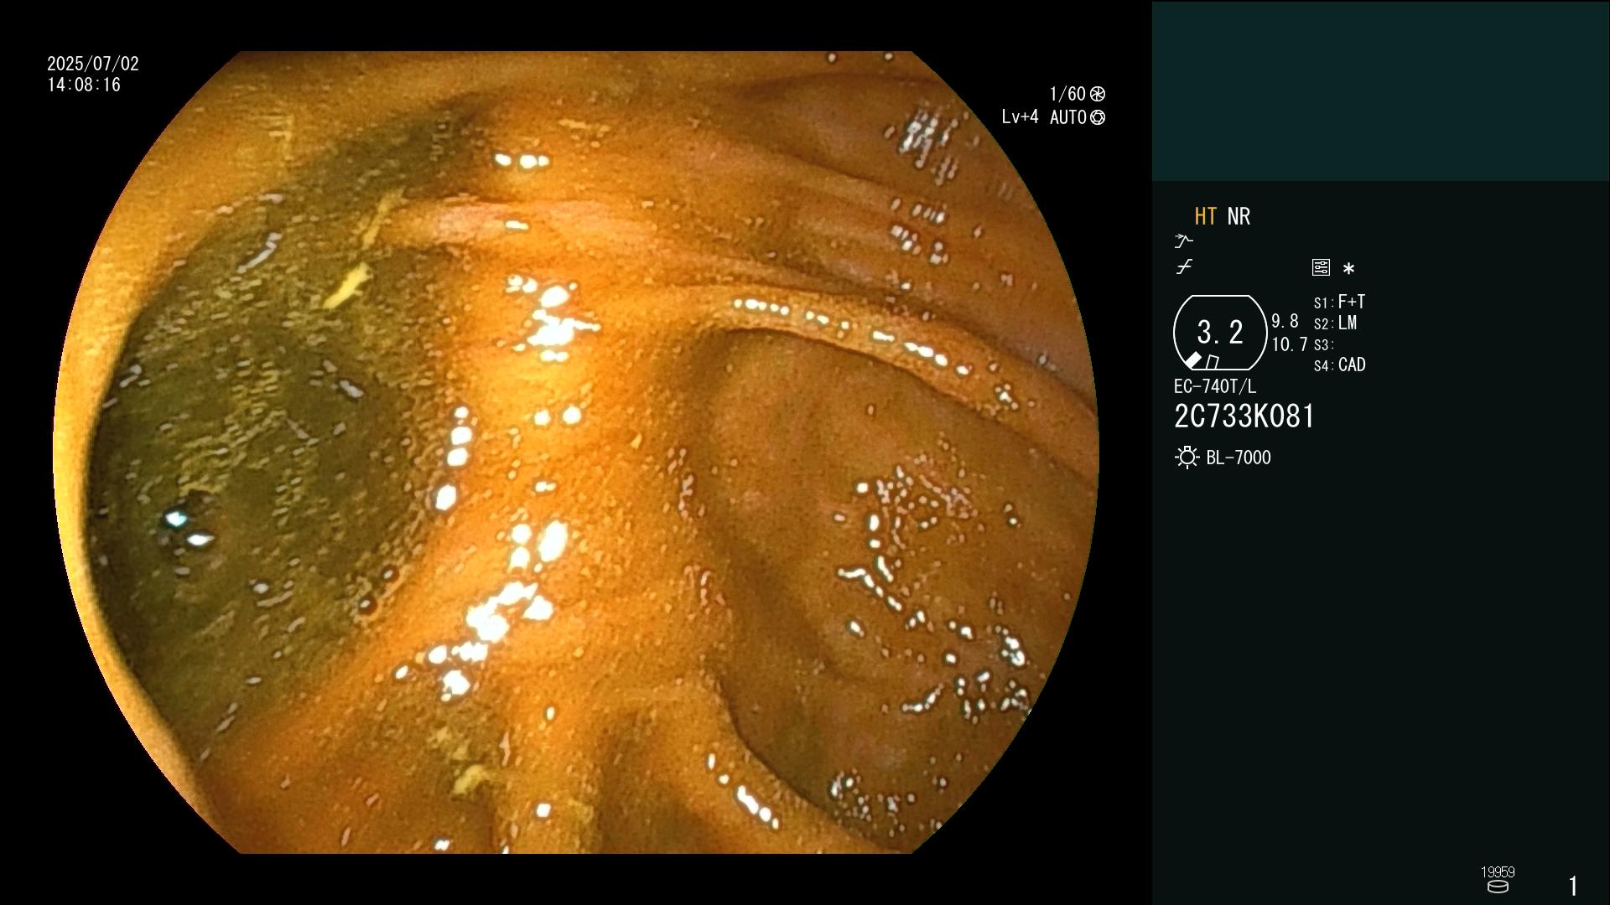Image resolution: width=1610 pixels, height=905 pixels.
Task: Click the scope model EC-740T/L
Action: click(1215, 387)
